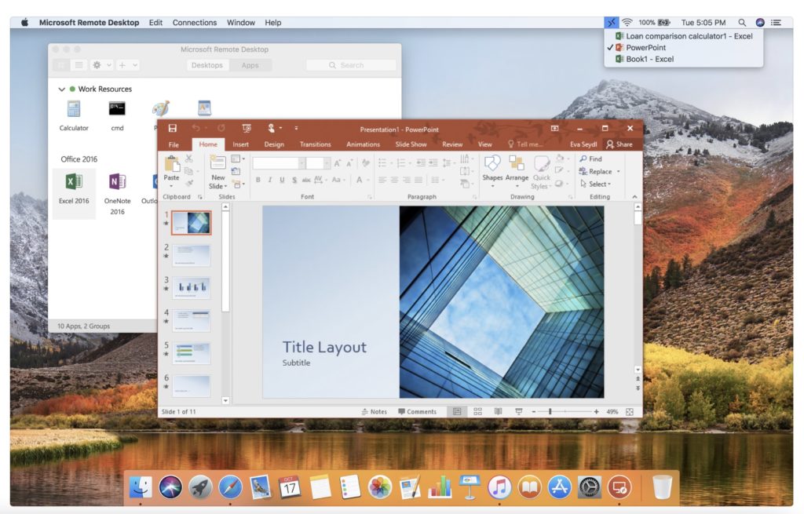804x514 pixels.
Task: Click Find in the Editing group
Action: pyautogui.click(x=590, y=159)
